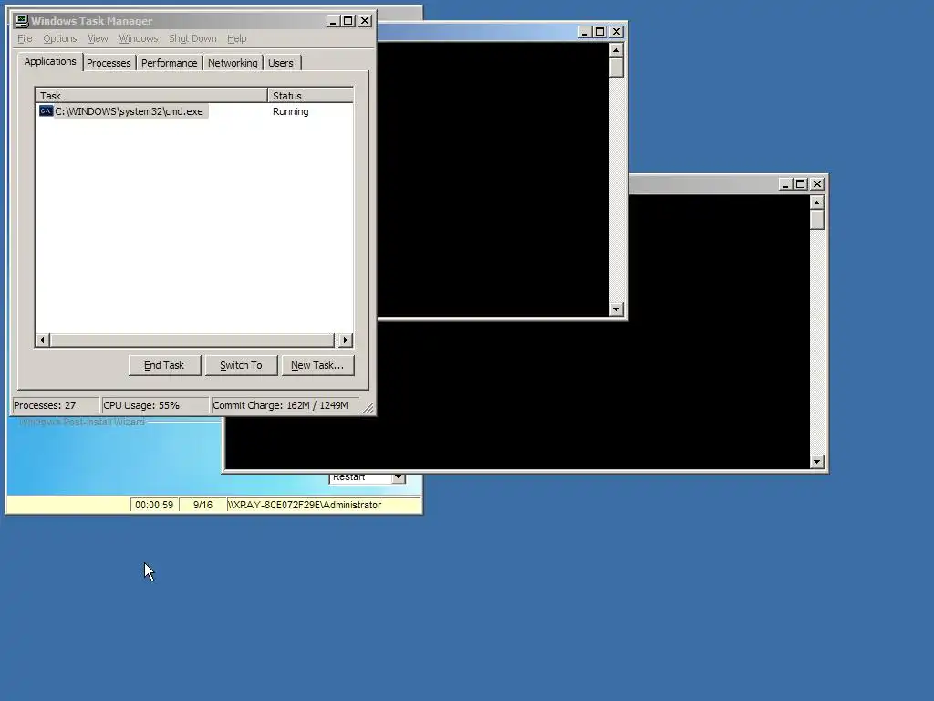Switch to the Users tab
Screen dimensions: 934x701
coord(281,63)
